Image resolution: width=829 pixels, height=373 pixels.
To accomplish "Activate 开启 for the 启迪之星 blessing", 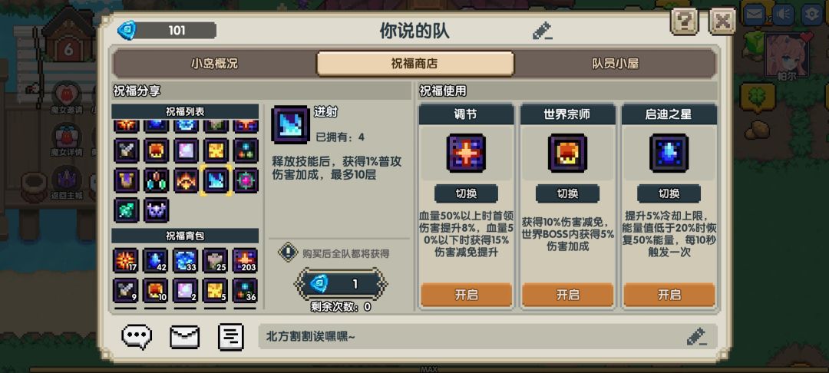I will 669,295.
